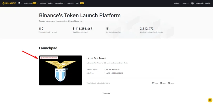Screen dimensions: 213x104
Task: Select the Sale Price 1 LAZIO value
Action: coord(114,73)
